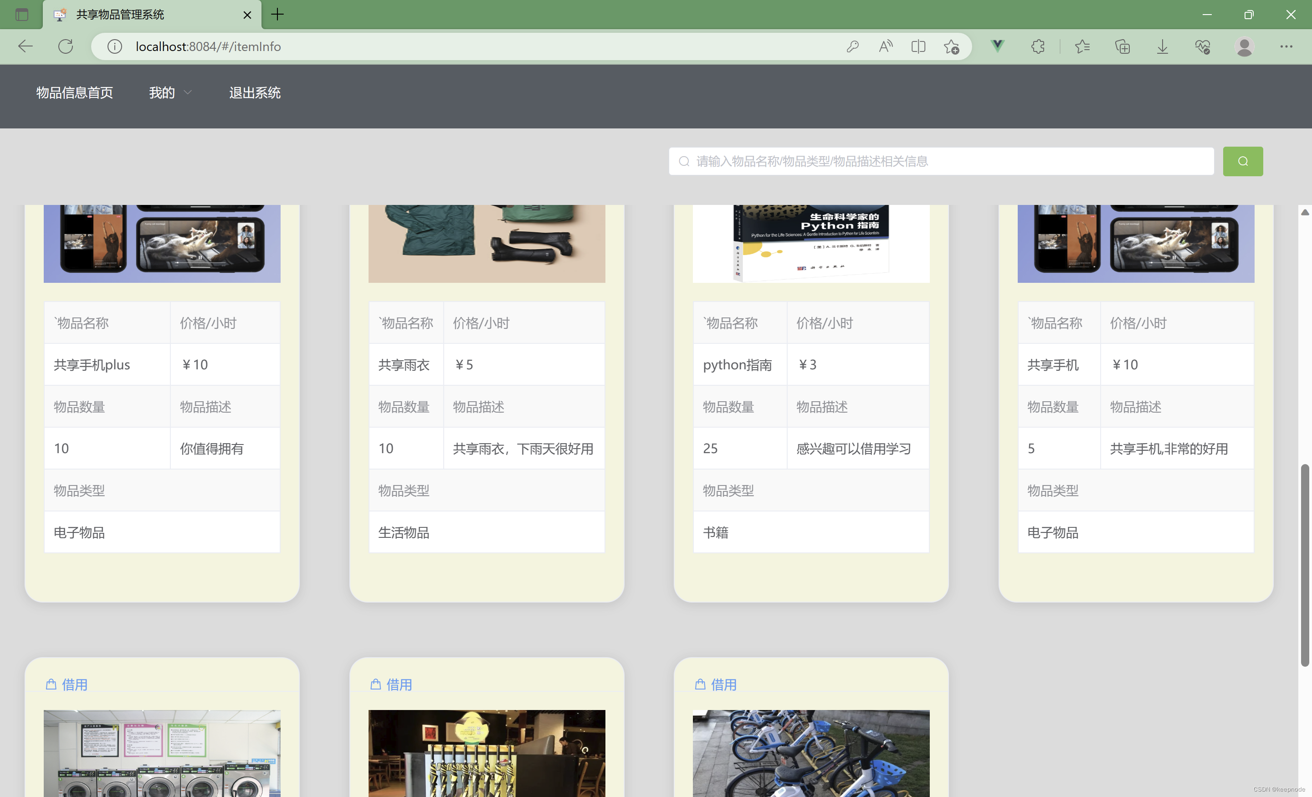Open the downloads icon
The height and width of the screenshot is (797, 1312).
tap(1163, 46)
